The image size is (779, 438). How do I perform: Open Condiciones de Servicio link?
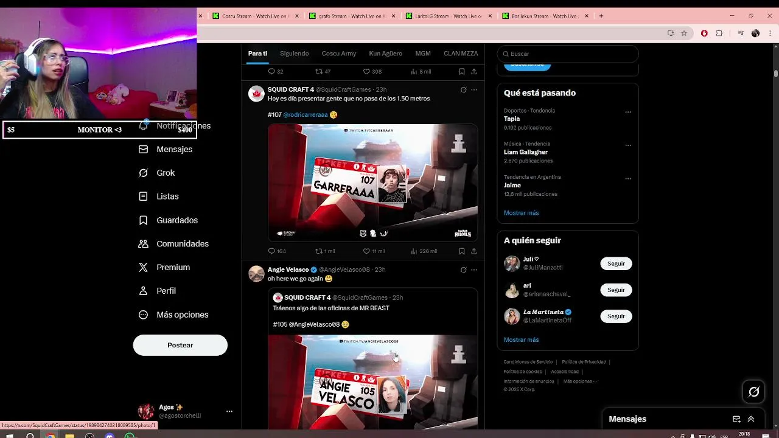(x=528, y=362)
